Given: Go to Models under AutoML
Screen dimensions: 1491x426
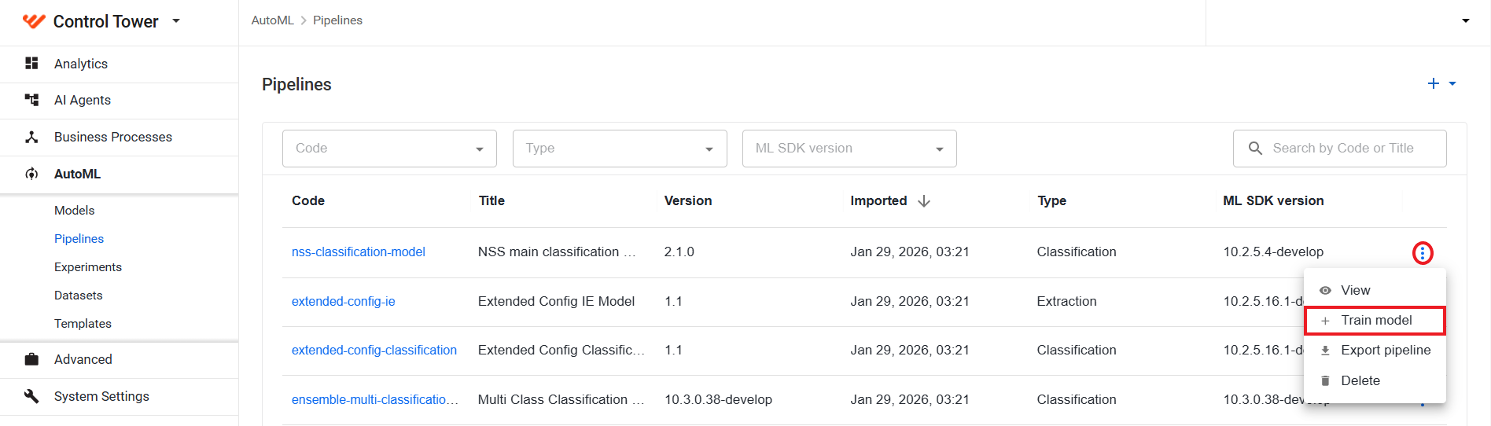Looking at the screenshot, I should pos(74,210).
